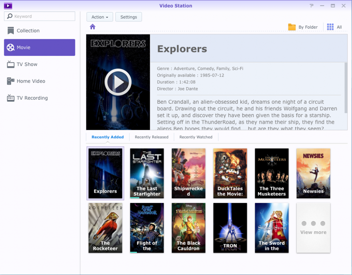Open The Three Musketeers poster

tap(272, 173)
